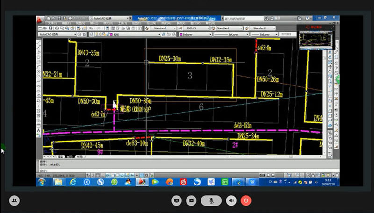The height and width of the screenshot is (213, 374).
Task: Open the shared files folder button
Action: click(x=191, y=200)
